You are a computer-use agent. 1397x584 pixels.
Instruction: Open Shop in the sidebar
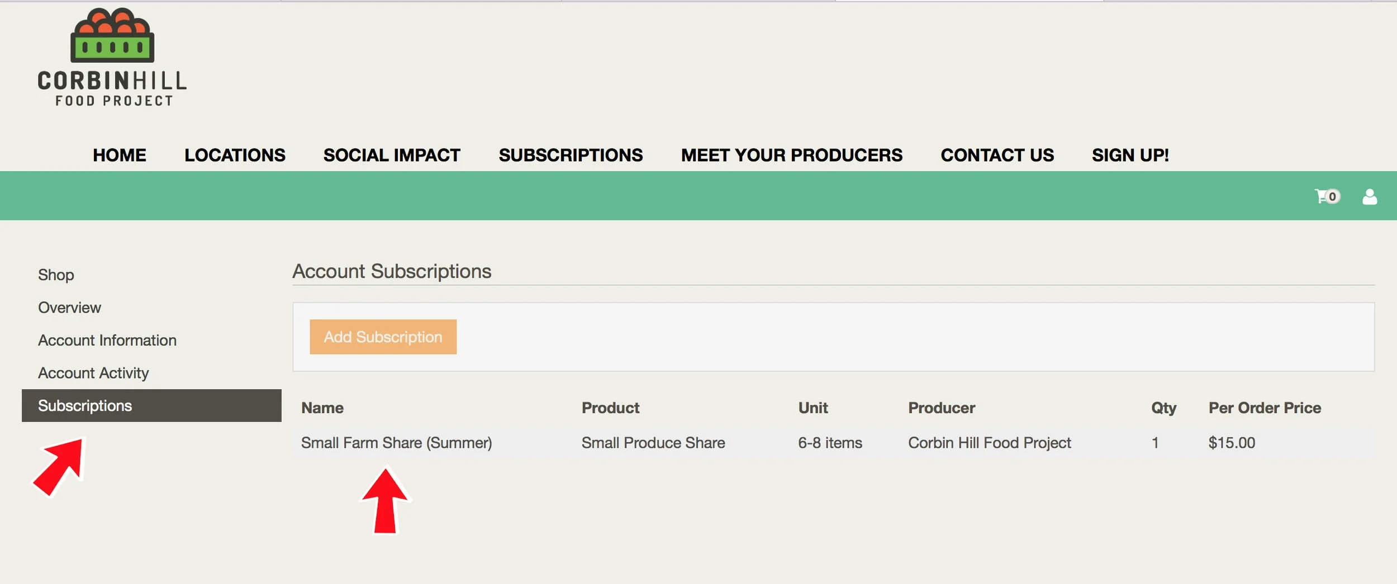click(x=56, y=275)
